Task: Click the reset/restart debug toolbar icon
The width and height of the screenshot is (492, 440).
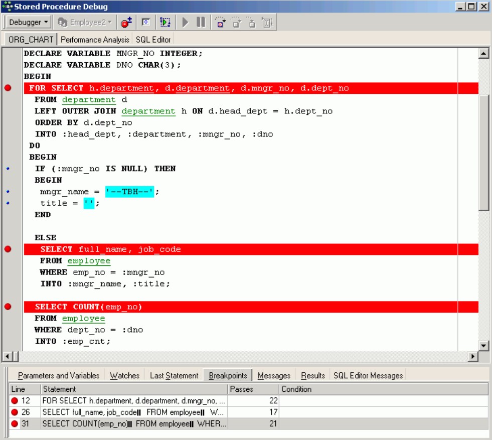Action: [165, 23]
